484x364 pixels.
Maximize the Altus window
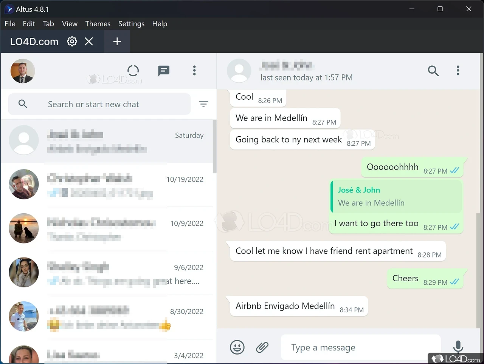(440, 9)
